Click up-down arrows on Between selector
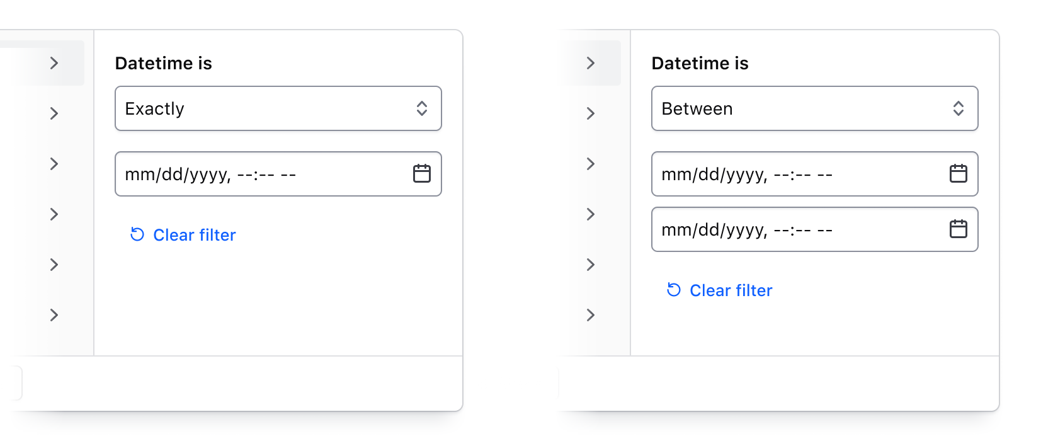Image resolution: width=1053 pixels, height=441 pixels. pos(958,108)
